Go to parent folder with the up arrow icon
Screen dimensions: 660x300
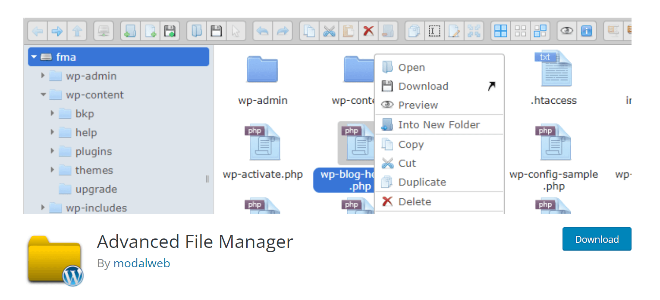click(x=77, y=31)
